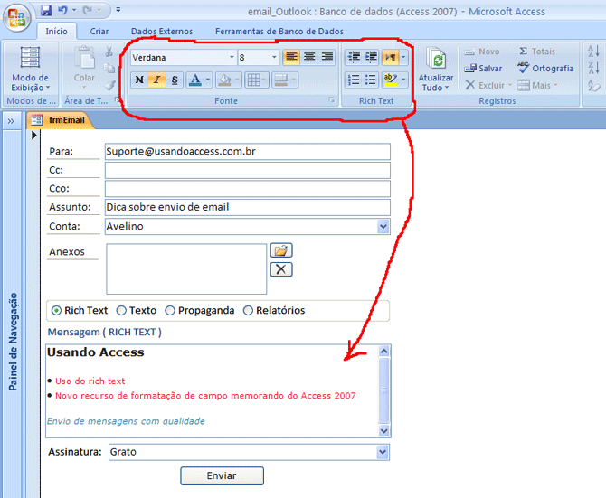Viewport: 606px width, 498px height.
Task: Start a bulleted list
Action: pos(371,80)
